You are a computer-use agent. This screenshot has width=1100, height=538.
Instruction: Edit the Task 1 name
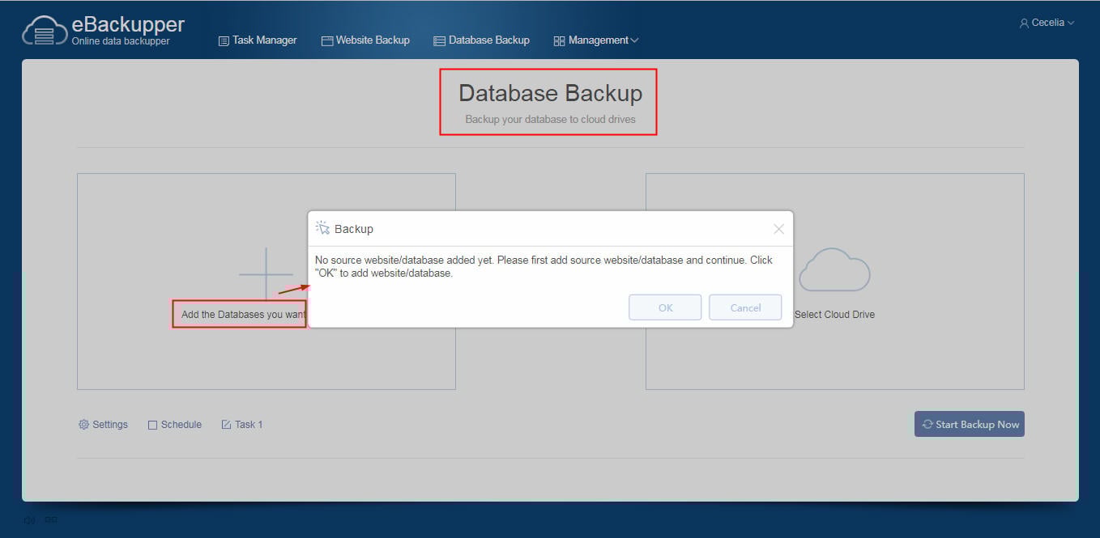coord(242,425)
